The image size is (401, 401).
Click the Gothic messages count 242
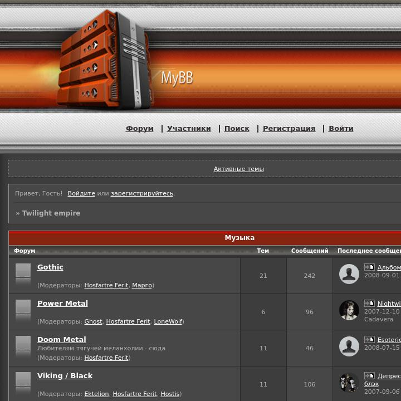tap(310, 276)
